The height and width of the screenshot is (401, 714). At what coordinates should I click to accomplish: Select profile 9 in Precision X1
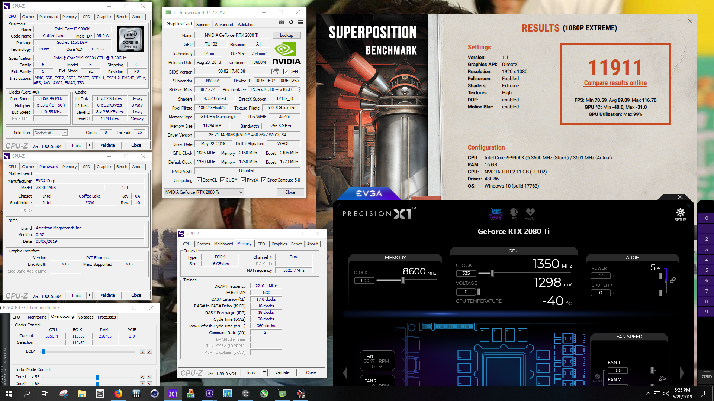coord(707,312)
